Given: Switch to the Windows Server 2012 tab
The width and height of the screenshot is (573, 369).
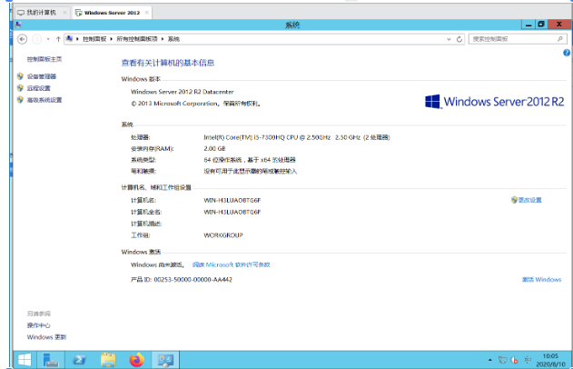Looking at the screenshot, I should pyautogui.click(x=112, y=13).
